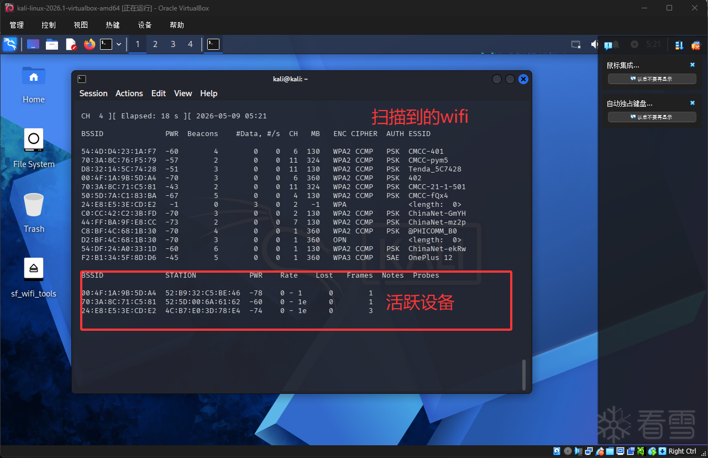Click the ESSID CMCC-401 row text
Viewport: 708px width, 458px height.
[426, 152]
